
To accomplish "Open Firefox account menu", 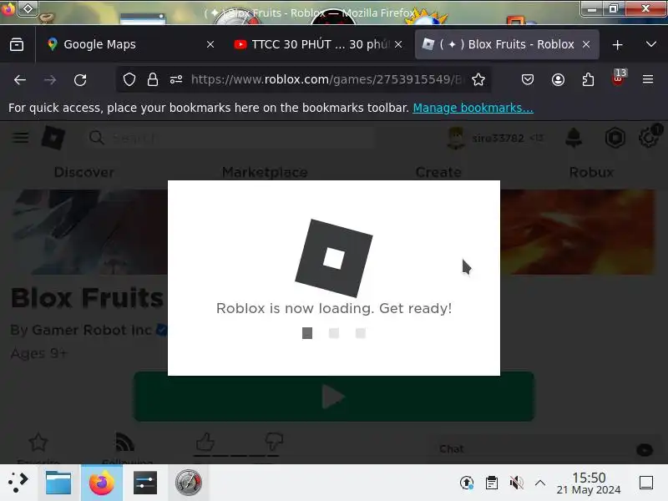I will click(558, 79).
